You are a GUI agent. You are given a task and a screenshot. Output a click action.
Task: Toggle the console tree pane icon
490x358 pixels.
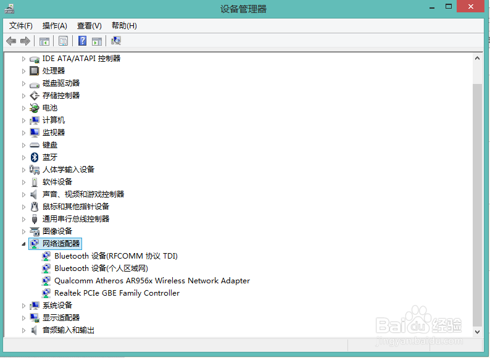(44, 41)
